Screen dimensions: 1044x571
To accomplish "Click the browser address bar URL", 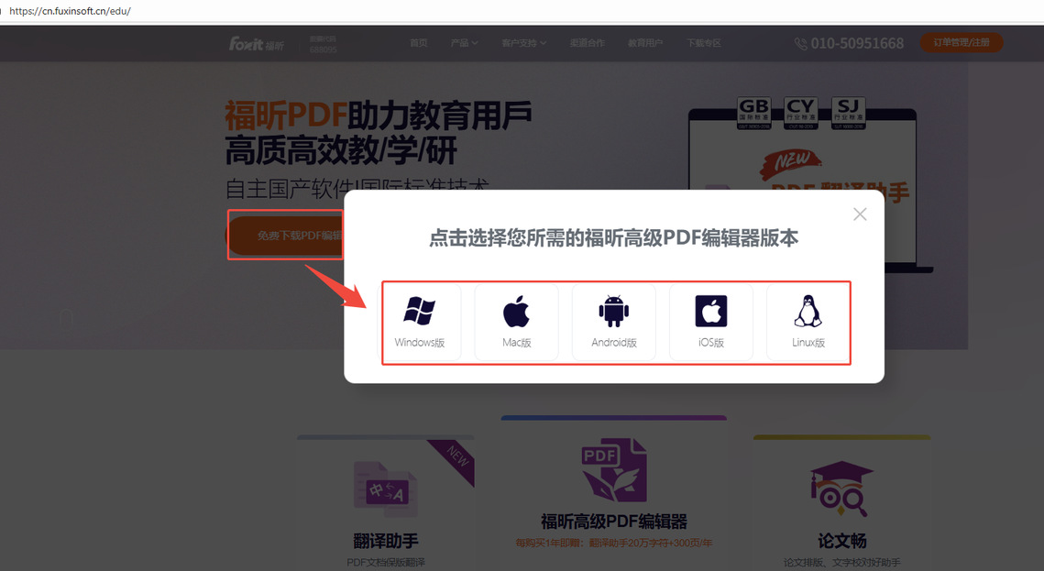I will pyautogui.click(x=71, y=12).
